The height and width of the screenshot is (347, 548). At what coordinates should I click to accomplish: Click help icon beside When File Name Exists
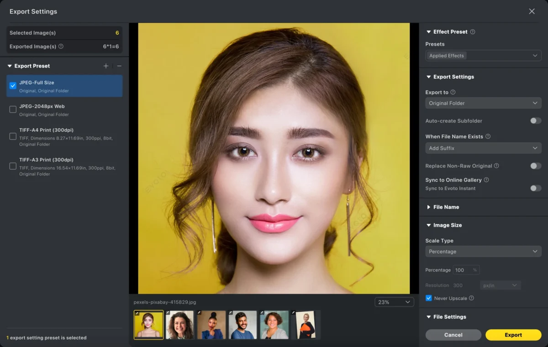point(488,136)
